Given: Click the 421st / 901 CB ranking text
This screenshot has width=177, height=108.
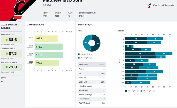Looking at the screenshot, I should point(7,45).
